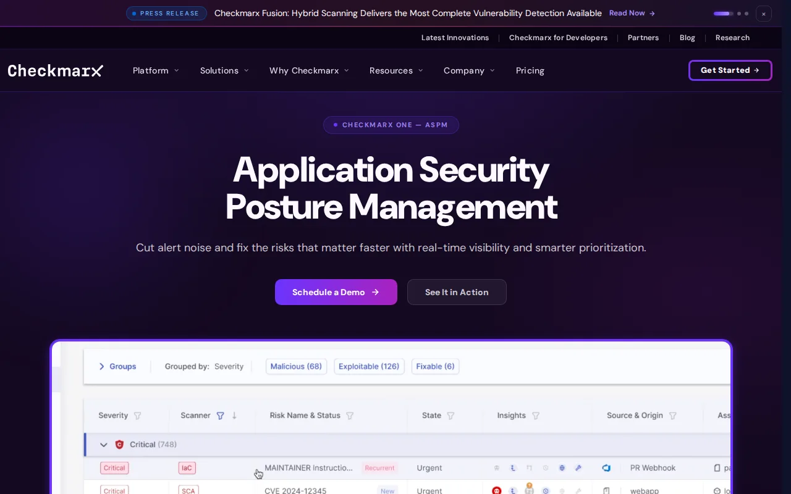
Task: Open the Partners page
Action: (x=643, y=38)
